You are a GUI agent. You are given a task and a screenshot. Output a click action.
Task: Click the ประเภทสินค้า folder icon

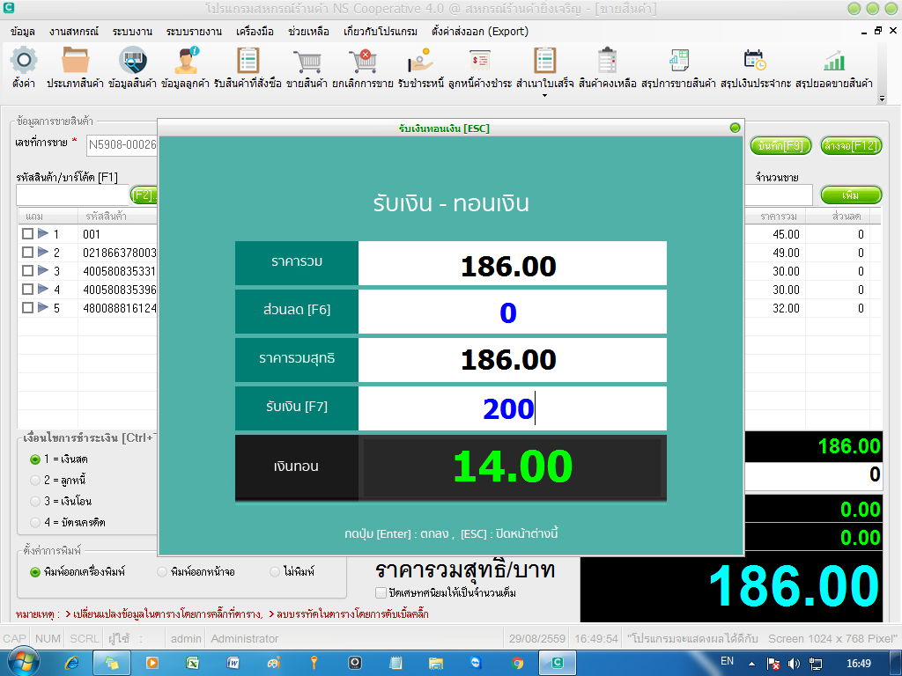click(76, 61)
